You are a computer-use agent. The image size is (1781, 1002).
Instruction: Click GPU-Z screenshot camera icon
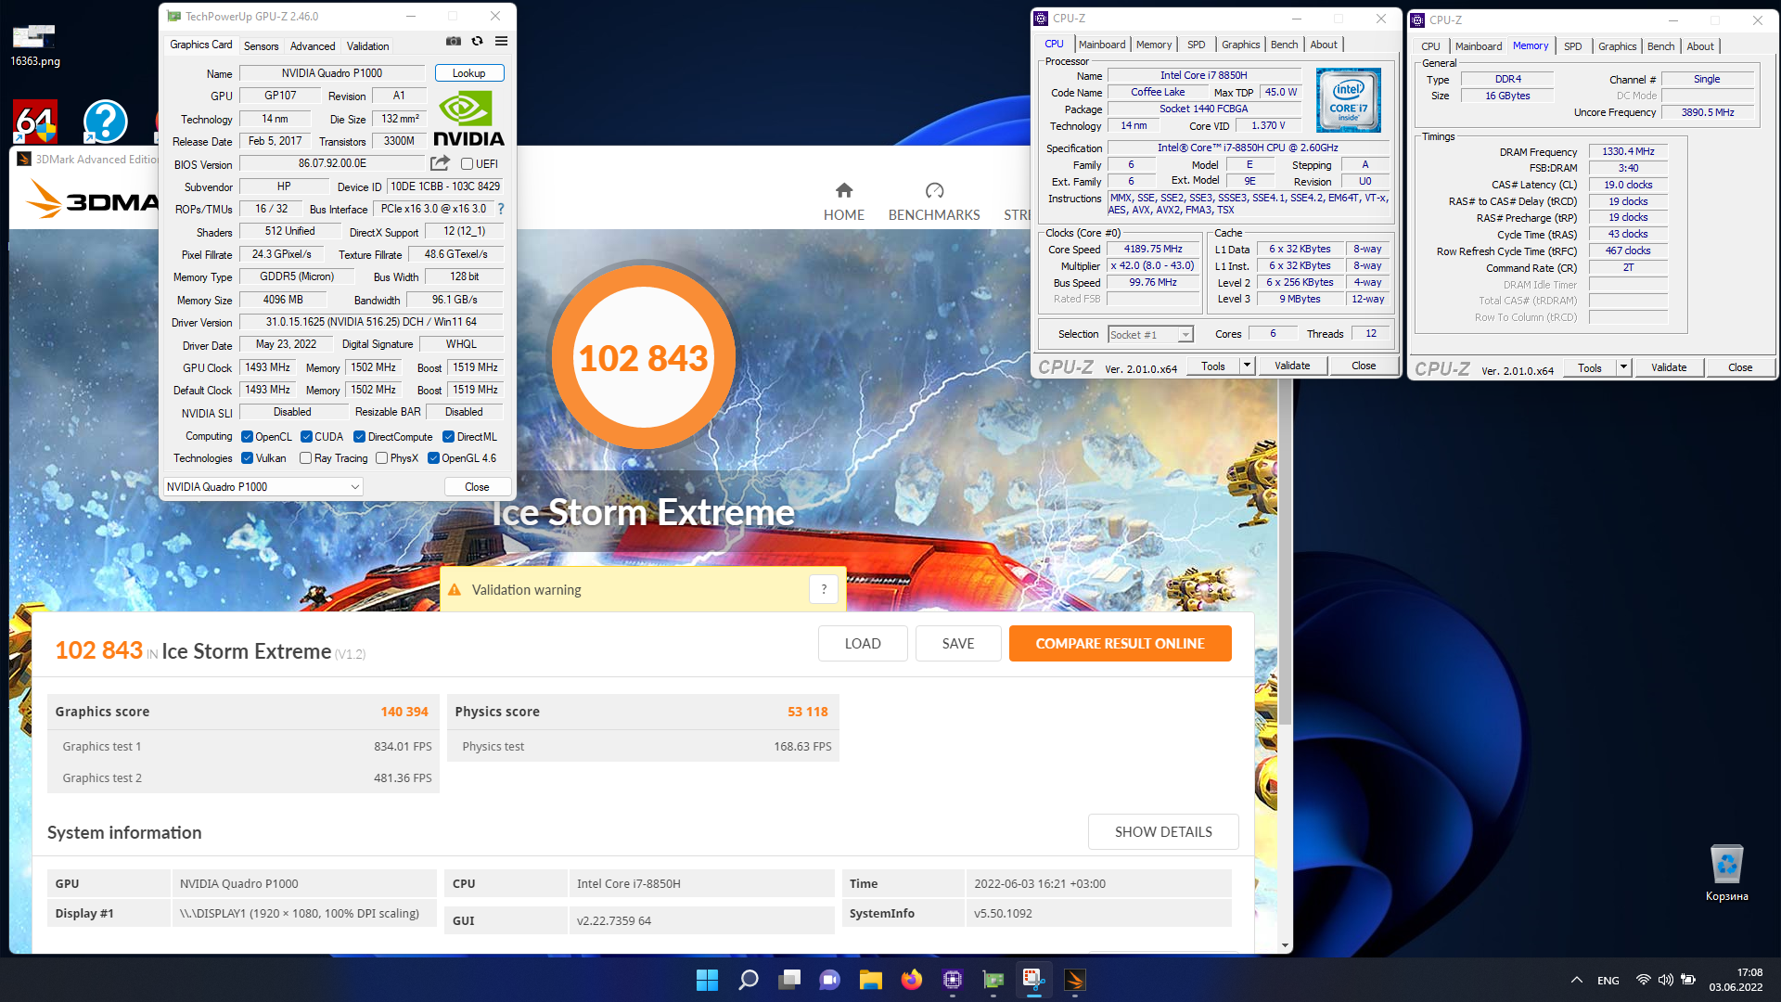point(454,41)
